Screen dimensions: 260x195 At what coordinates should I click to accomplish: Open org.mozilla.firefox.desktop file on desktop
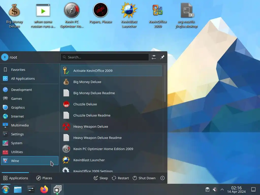pos(186,15)
